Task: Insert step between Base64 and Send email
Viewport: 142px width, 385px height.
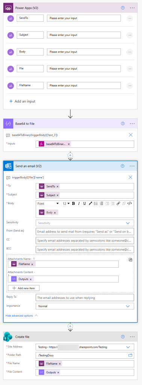Action: (x=70, y=155)
